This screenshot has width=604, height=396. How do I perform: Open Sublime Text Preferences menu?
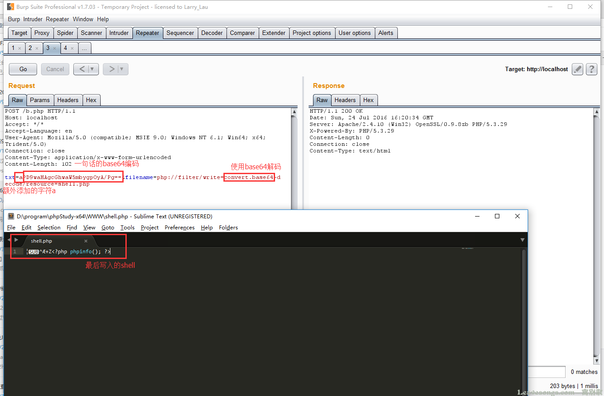179,227
